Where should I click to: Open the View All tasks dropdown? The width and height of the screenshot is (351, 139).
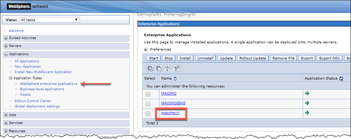49,20
